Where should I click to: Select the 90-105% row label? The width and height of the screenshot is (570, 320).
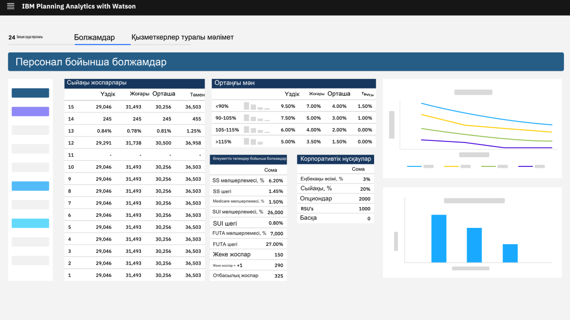226,118
